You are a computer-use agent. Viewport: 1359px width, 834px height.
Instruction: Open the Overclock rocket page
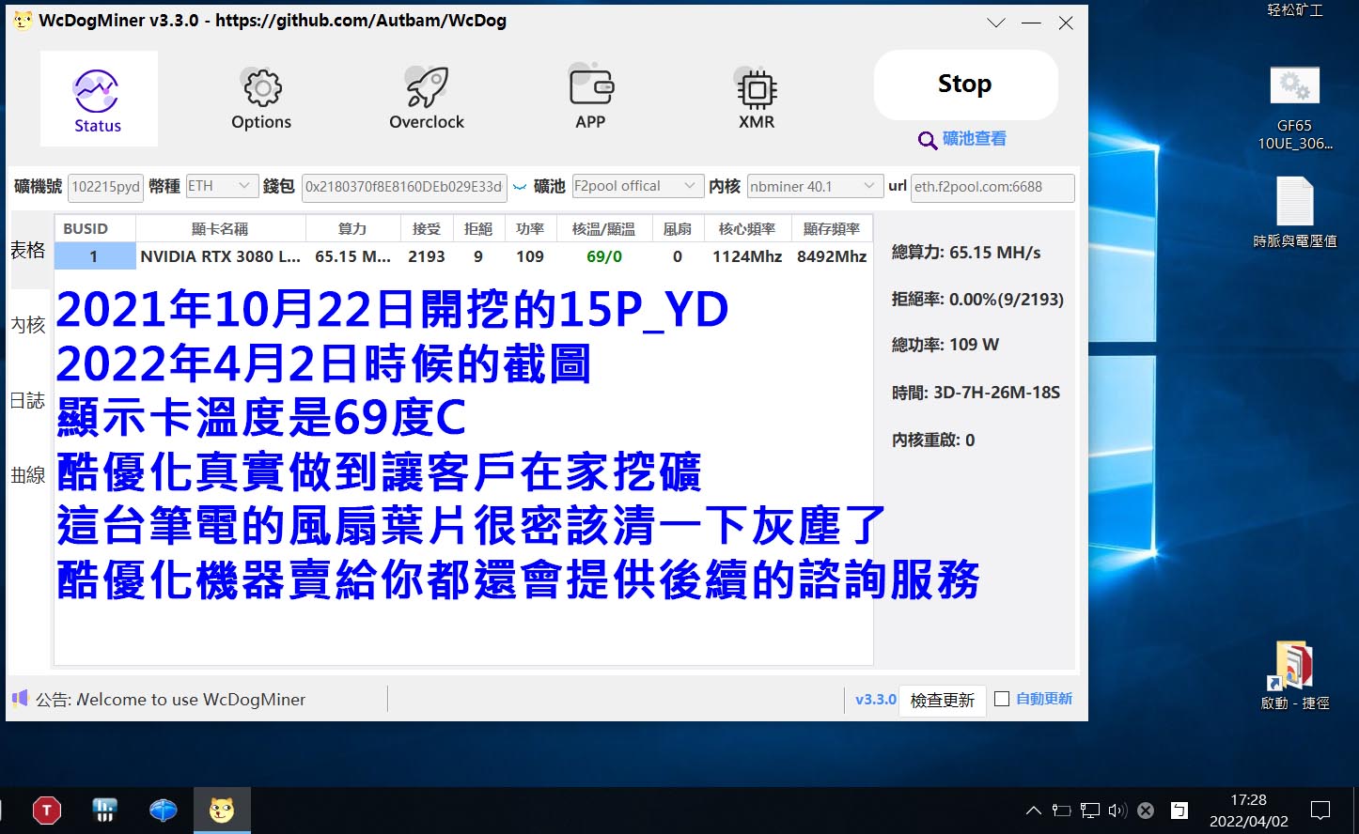click(427, 99)
